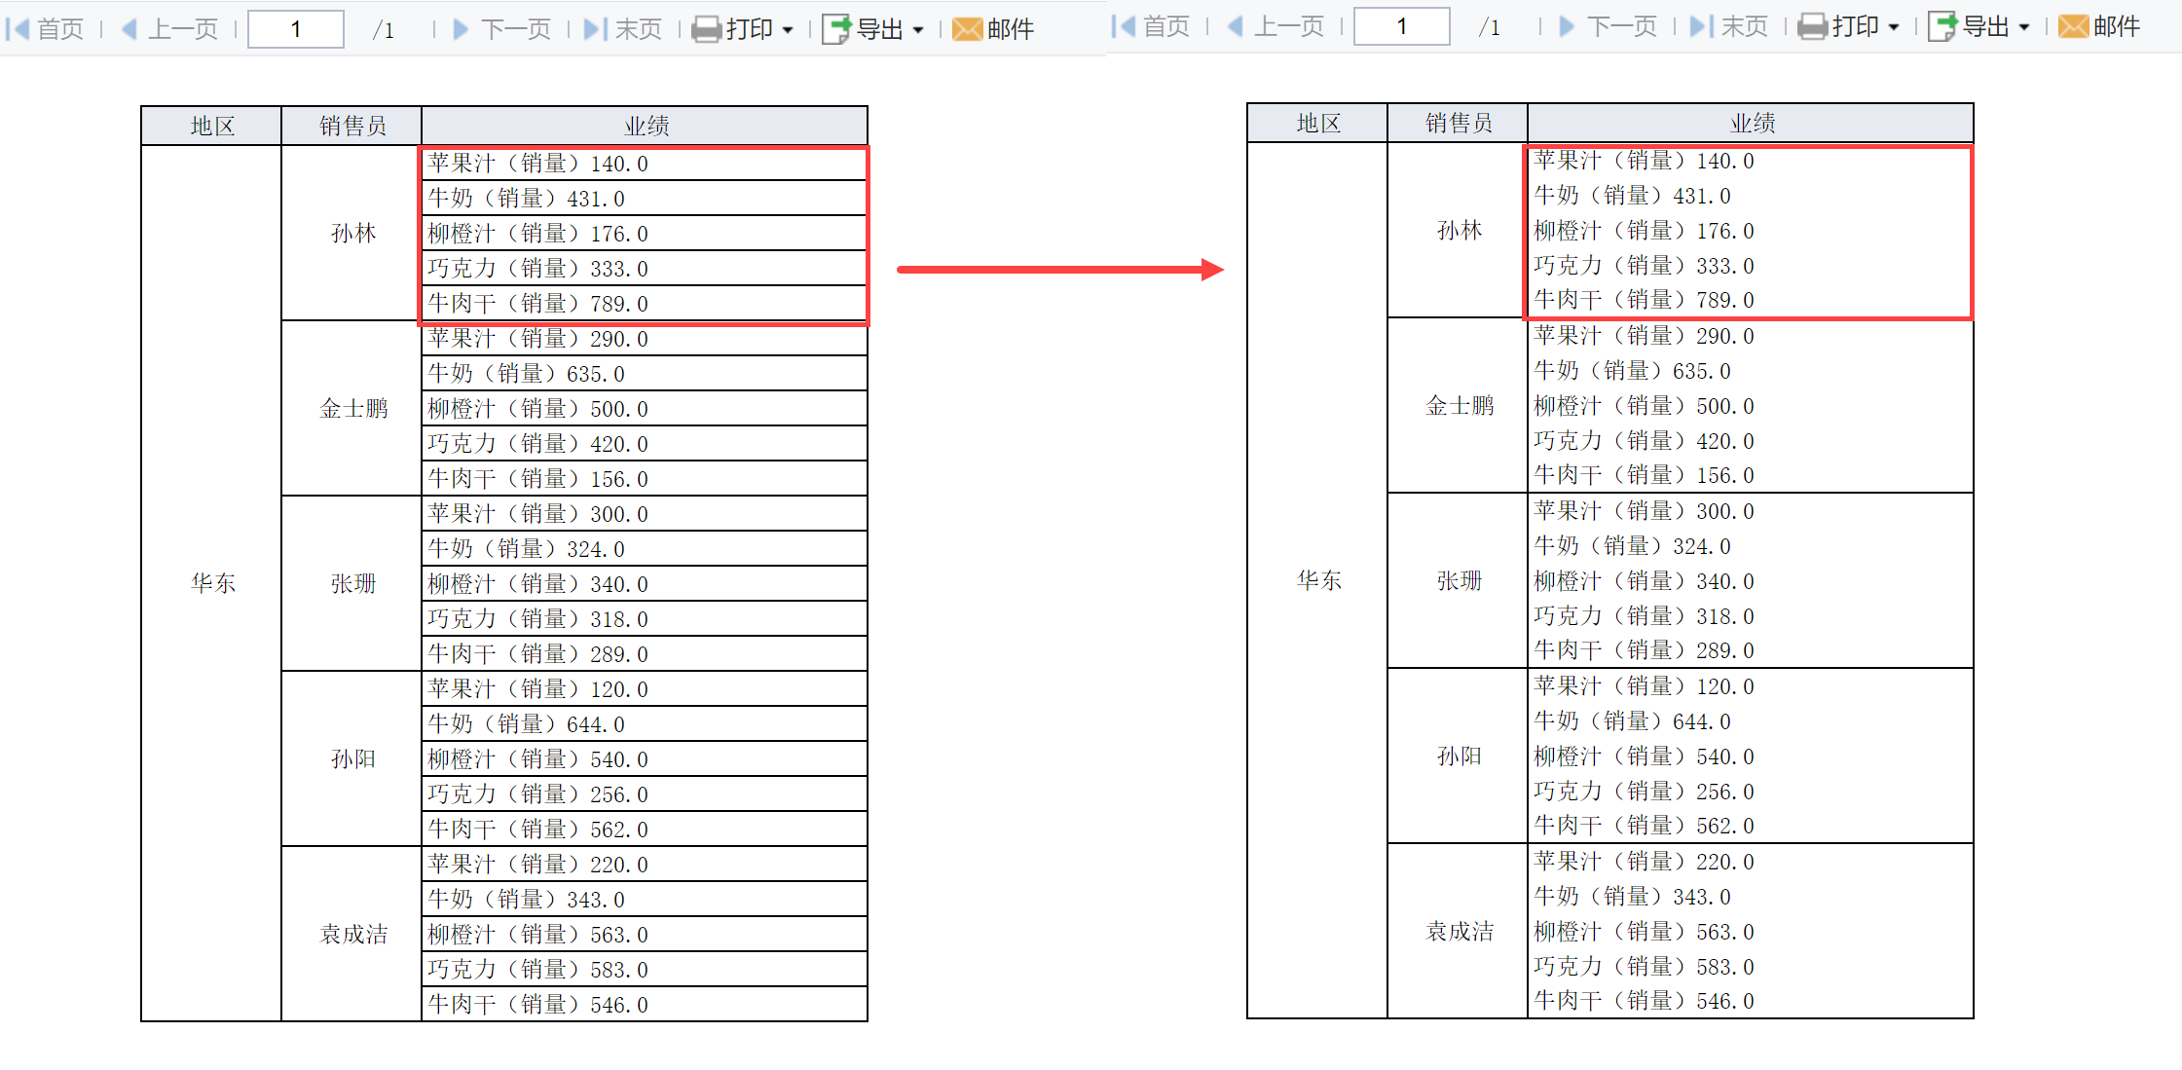Click export icon in left toolbar

(835, 29)
